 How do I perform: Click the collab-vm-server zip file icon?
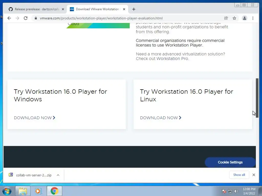coord(11,175)
